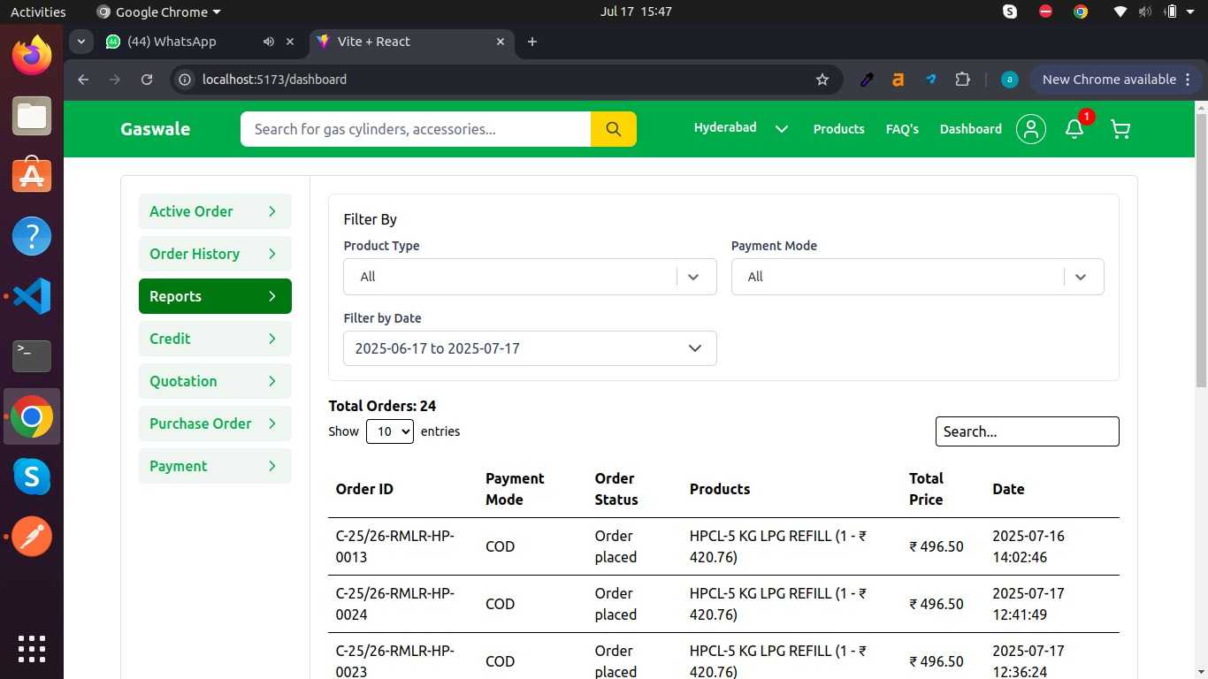The width and height of the screenshot is (1208, 679).
Task: Mute the WhatsApp tab audio
Action: tap(269, 42)
